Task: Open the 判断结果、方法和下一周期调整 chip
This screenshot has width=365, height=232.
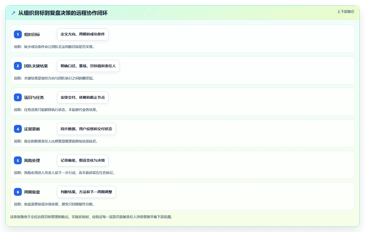Action: (x=86, y=192)
